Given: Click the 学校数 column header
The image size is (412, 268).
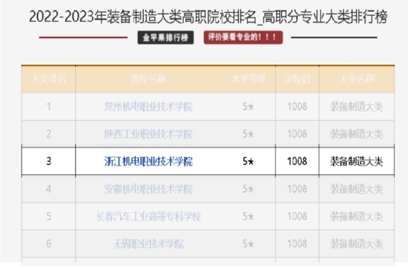Looking at the screenshot, I should pos(297,79).
